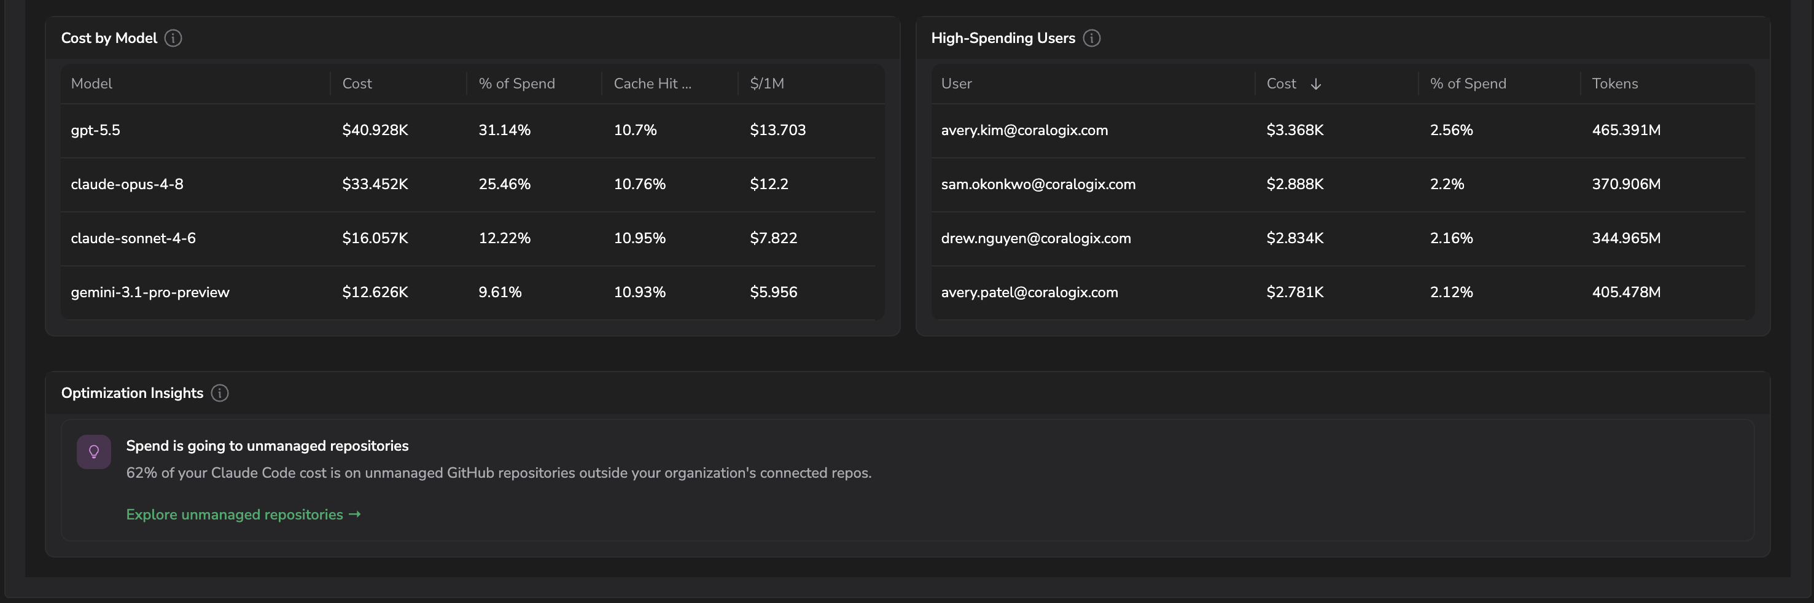
Task: Sort Cost by Model table by Cost header
Action: 357,83
